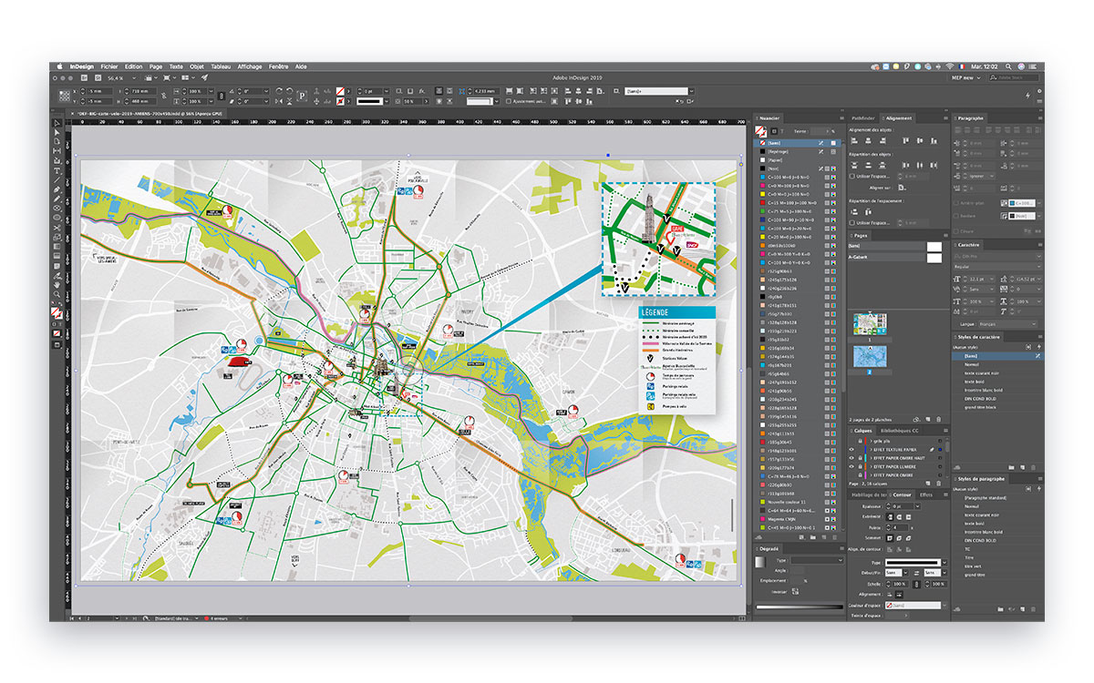This screenshot has width=1094, height=683.
Task: Open Fichier menu
Action: [109, 66]
